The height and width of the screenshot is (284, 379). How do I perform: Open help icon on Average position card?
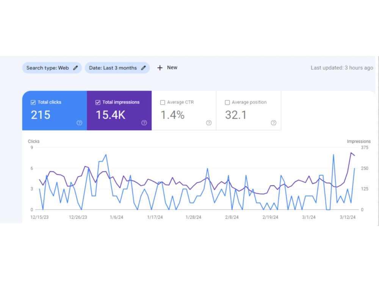click(274, 123)
